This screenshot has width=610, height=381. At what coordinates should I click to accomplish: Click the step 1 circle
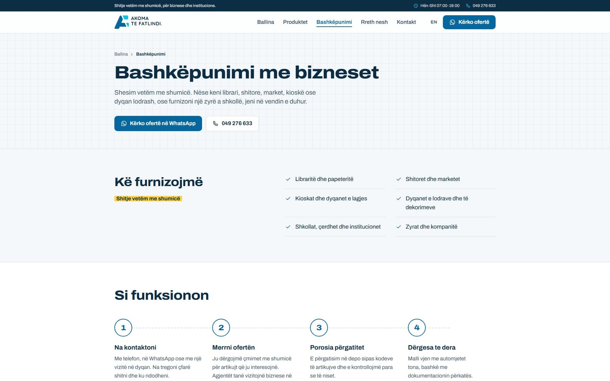tap(123, 328)
